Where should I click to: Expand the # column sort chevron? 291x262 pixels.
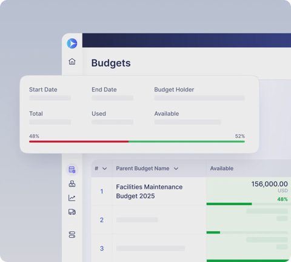point(104,169)
